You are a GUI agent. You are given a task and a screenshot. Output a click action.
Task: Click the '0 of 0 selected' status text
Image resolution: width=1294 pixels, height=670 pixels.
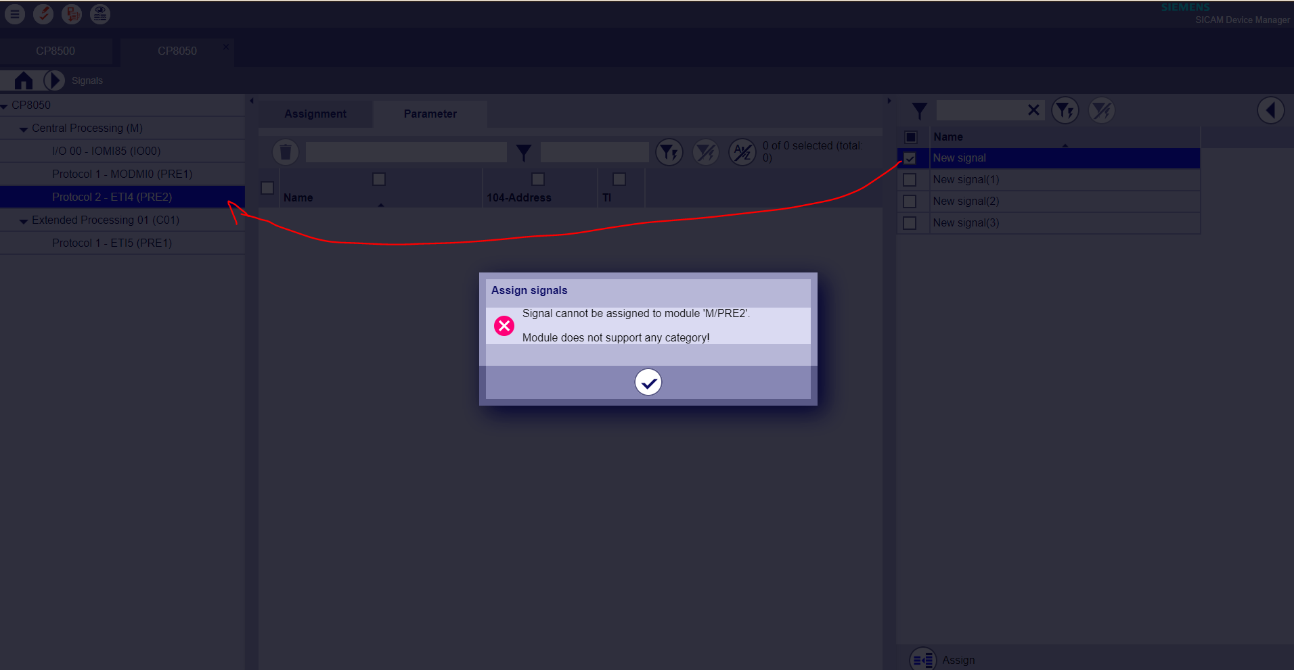tap(813, 151)
